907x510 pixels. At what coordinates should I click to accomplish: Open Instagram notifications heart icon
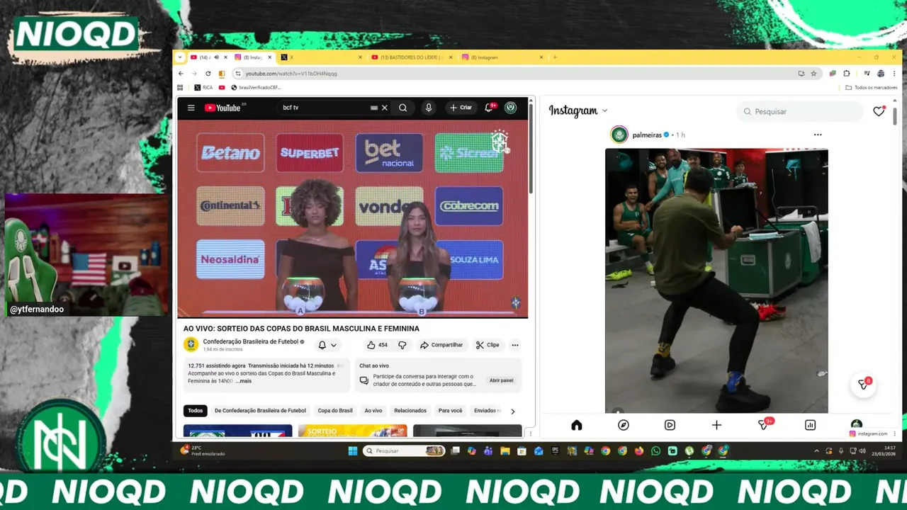[x=879, y=111]
